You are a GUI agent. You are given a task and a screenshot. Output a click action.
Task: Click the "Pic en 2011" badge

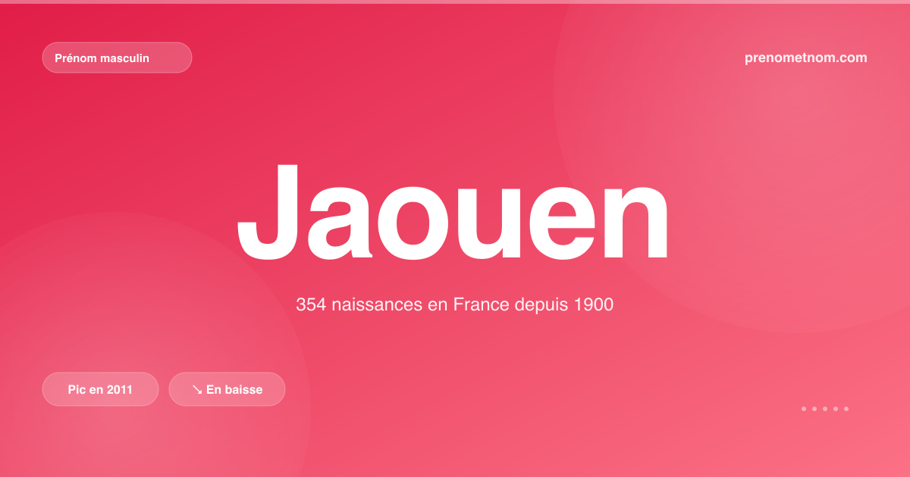tap(100, 389)
